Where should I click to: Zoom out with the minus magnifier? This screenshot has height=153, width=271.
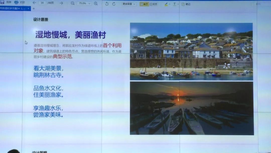coord(73,3)
